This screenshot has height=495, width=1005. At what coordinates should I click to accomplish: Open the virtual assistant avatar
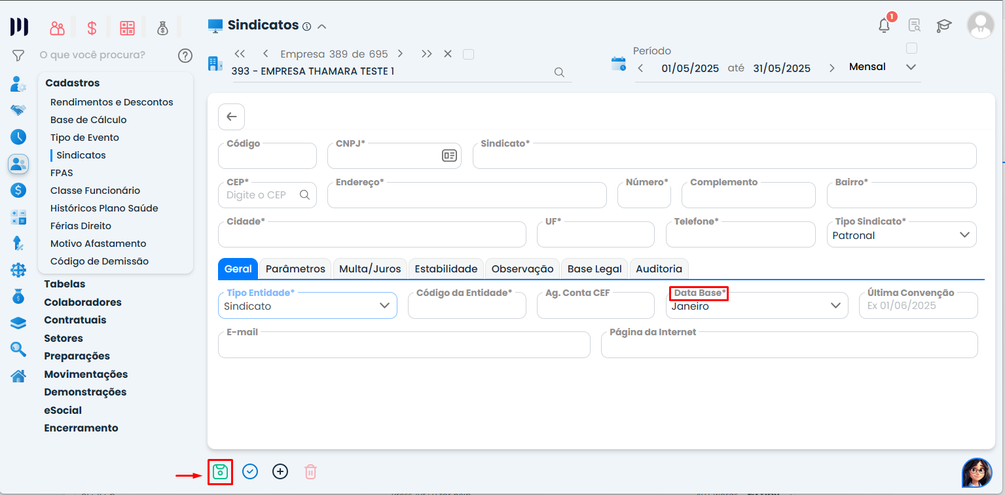(976, 473)
